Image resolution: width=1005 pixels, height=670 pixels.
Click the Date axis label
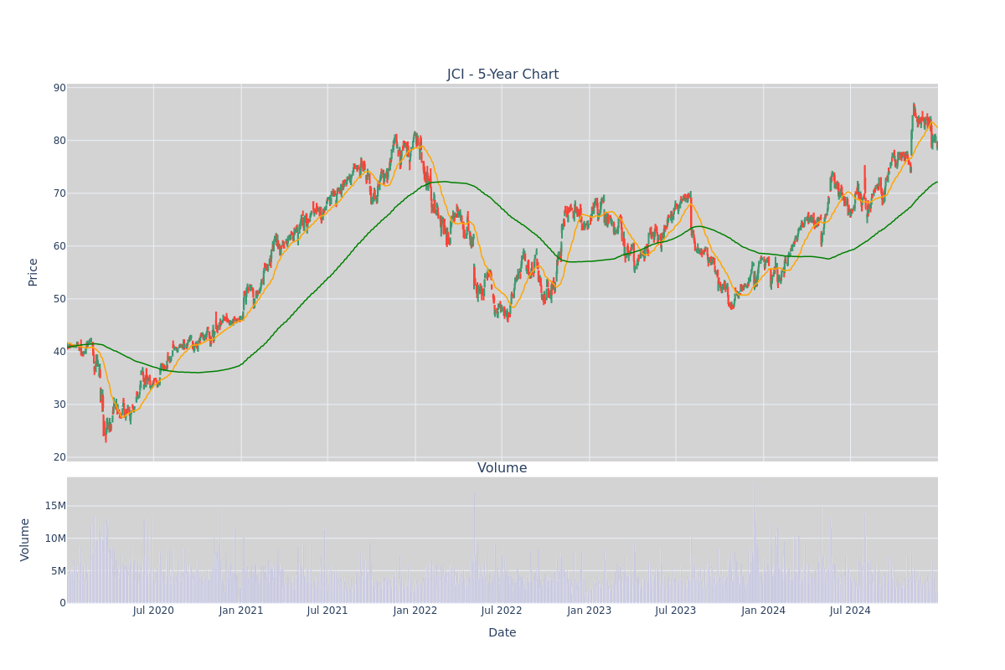tap(502, 633)
